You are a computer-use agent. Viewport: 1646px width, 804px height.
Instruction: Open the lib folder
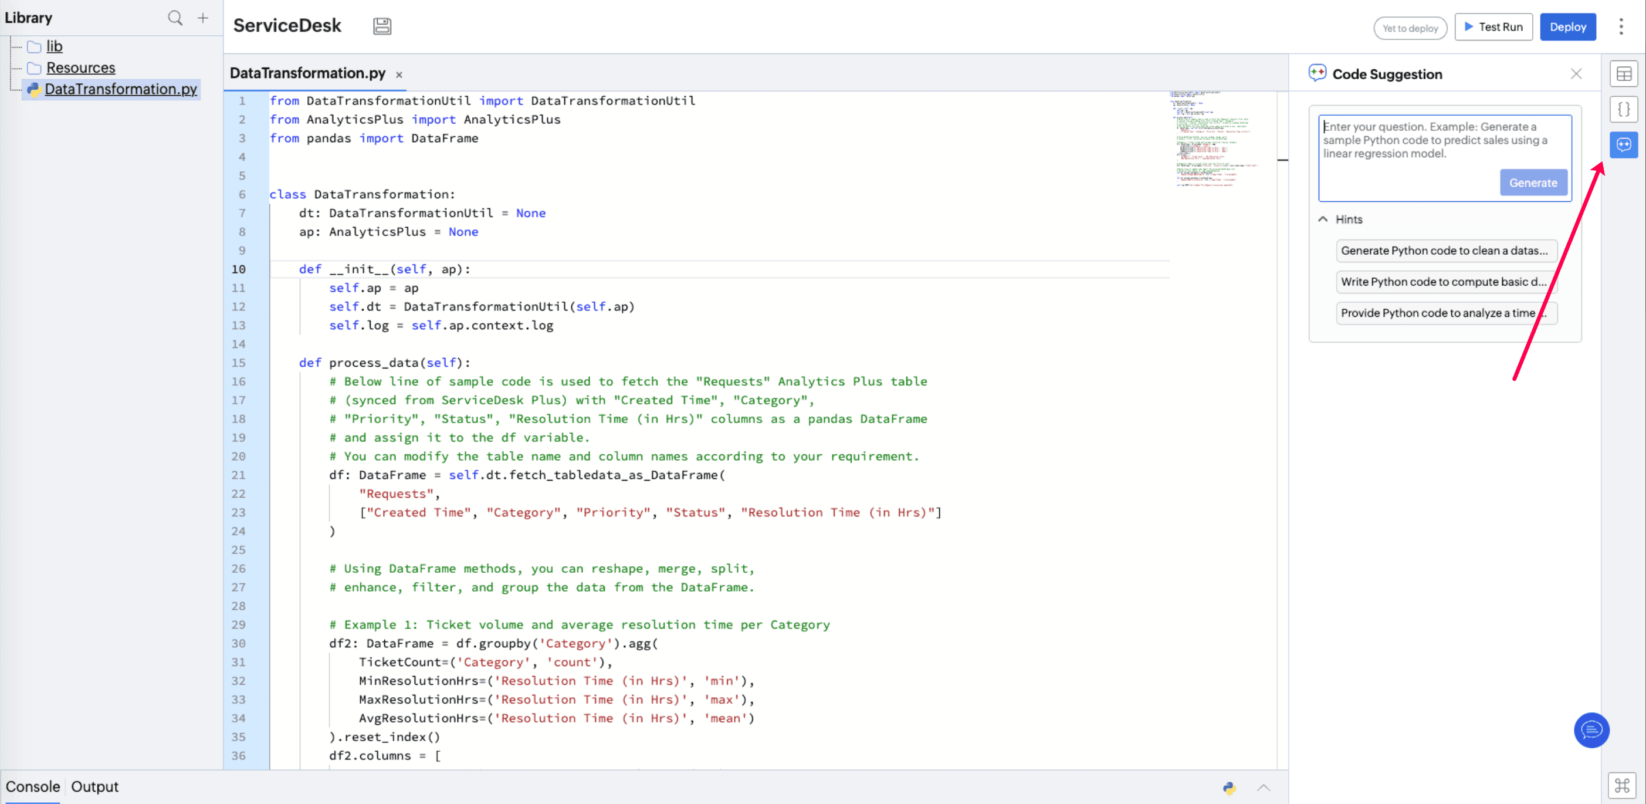click(x=55, y=46)
